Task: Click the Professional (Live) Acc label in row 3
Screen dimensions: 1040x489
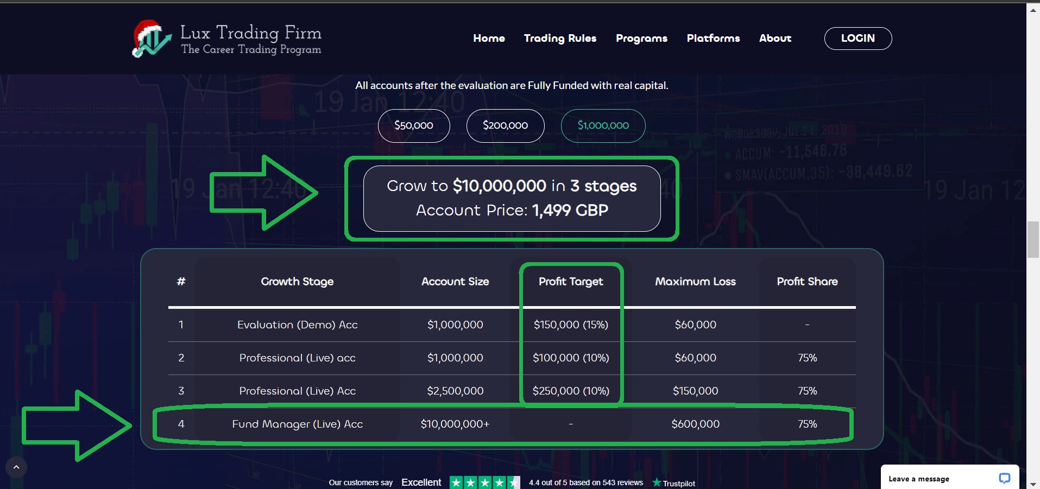Action: point(298,391)
